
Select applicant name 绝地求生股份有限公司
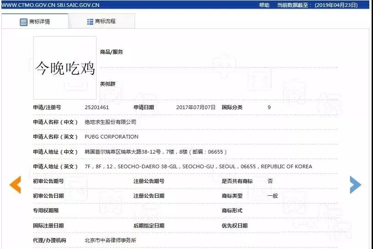click(x=110, y=122)
